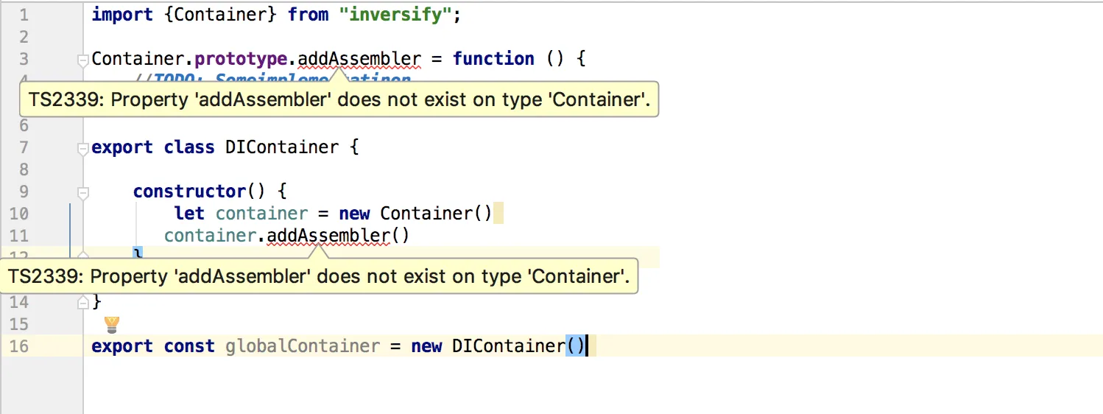Collapse the DIContainer class fold on line 7
The width and height of the screenshot is (1103, 414).
pyautogui.click(x=83, y=148)
